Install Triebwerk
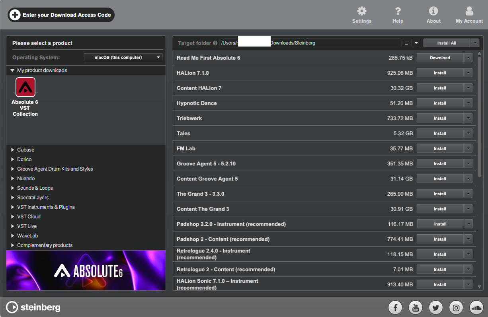The height and width of the screenshot is (317, 488). (440, 118)
